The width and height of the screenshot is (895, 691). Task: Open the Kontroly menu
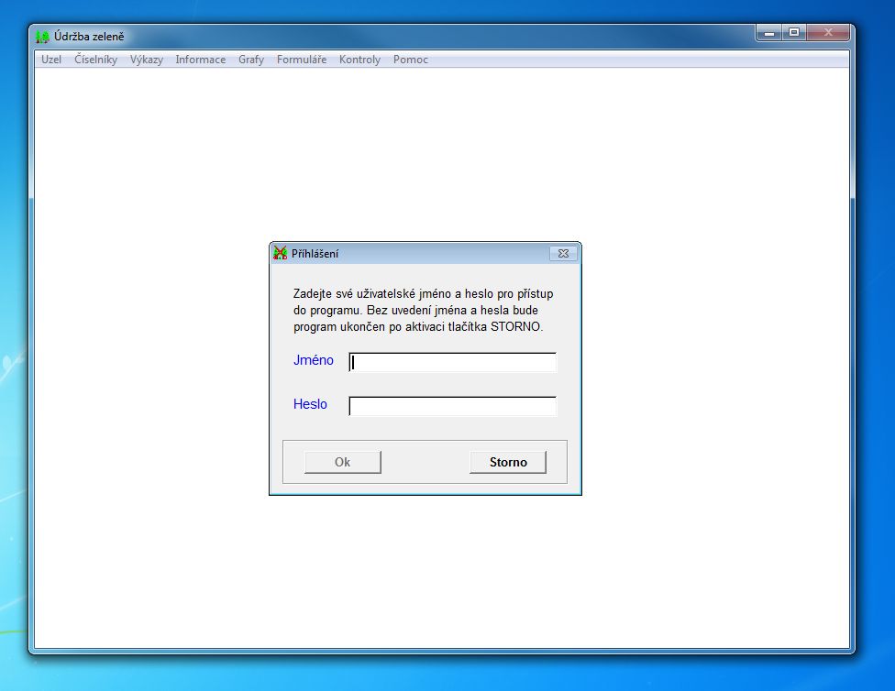359,60
